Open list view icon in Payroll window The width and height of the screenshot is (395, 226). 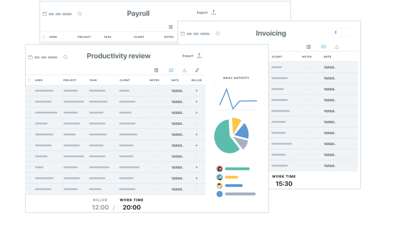click(x=170, y=27)
